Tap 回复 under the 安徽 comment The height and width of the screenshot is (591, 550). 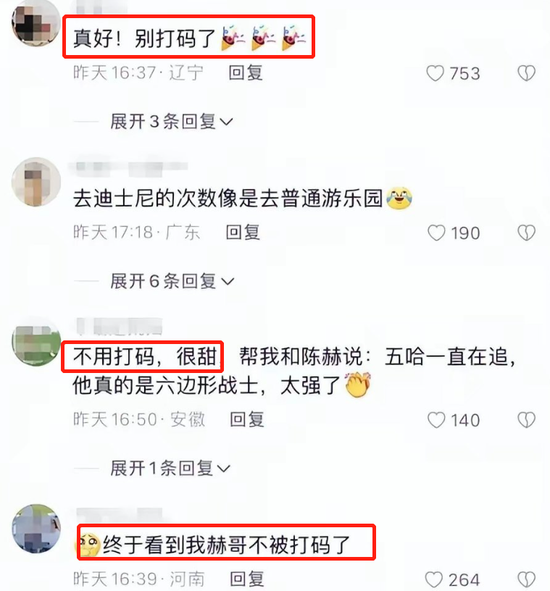click(x=247, y=419)
